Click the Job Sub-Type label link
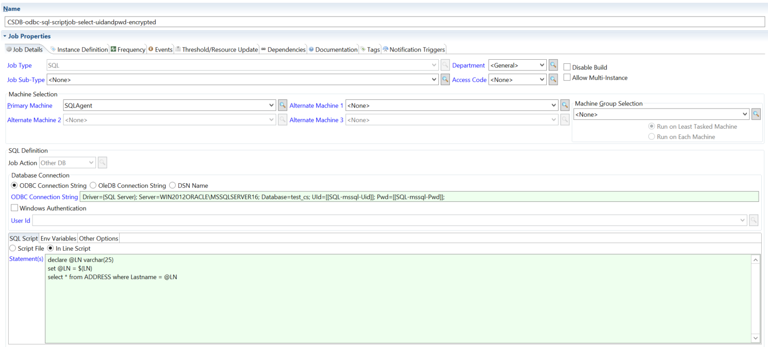 (x=26, y=80)
